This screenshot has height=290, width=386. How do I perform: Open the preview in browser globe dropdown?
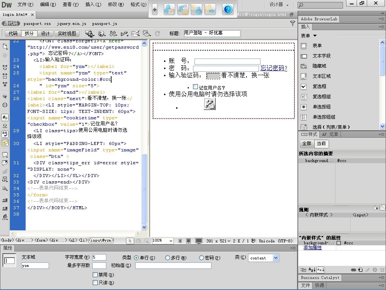click(x=102, y=34)
